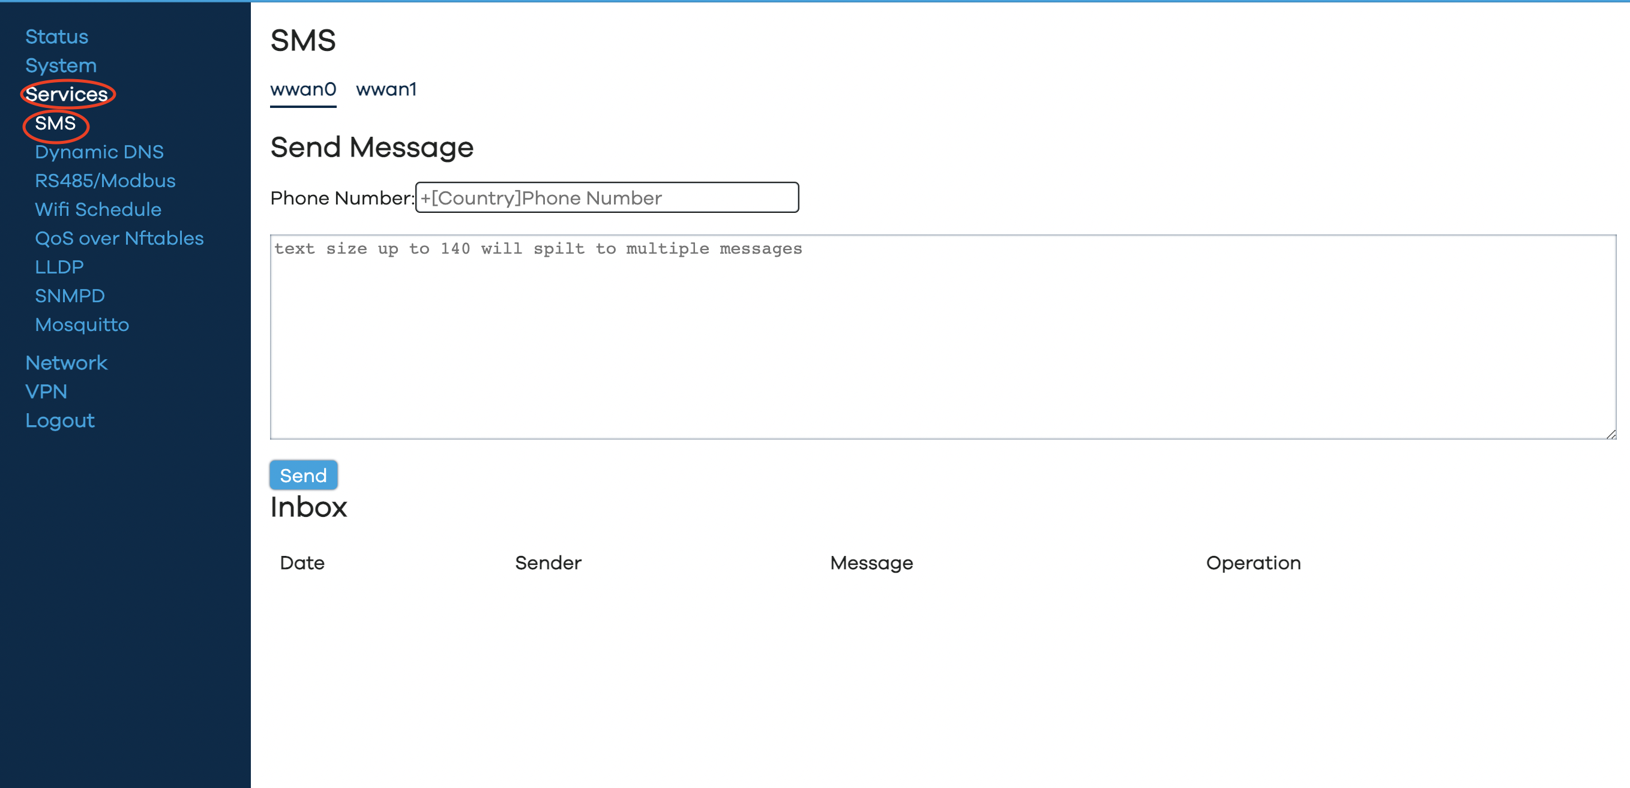Screen dimensions: 1630x788
Task: Click the Send button
Action: click(303, 475)
